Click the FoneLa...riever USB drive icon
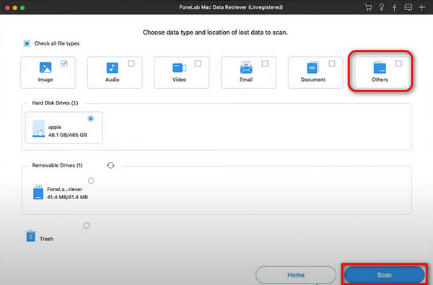This screenshot has height=285, width=433. pos(38,192)
